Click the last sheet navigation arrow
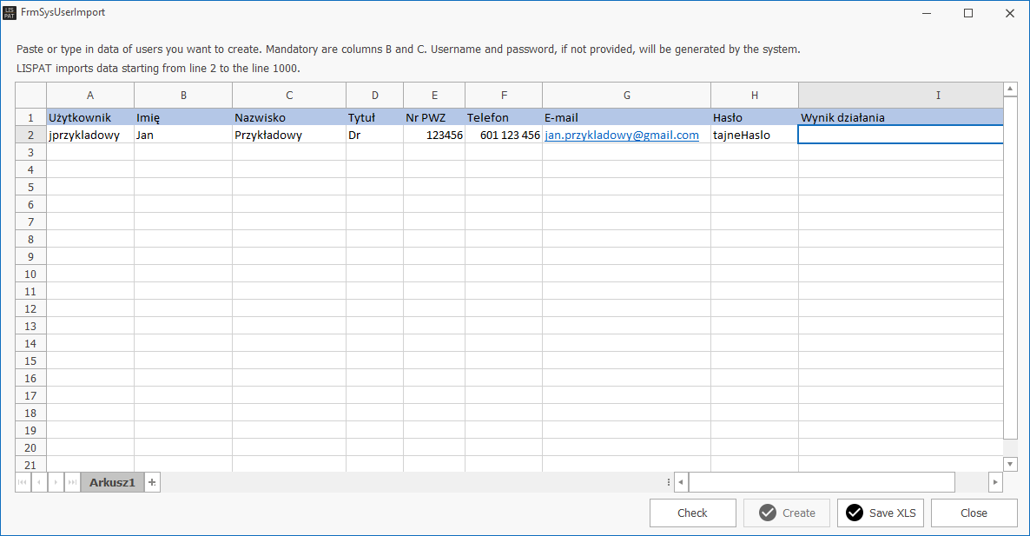Image resolution: width=1030 pixels, height=536 pixels. coord(72,482)
